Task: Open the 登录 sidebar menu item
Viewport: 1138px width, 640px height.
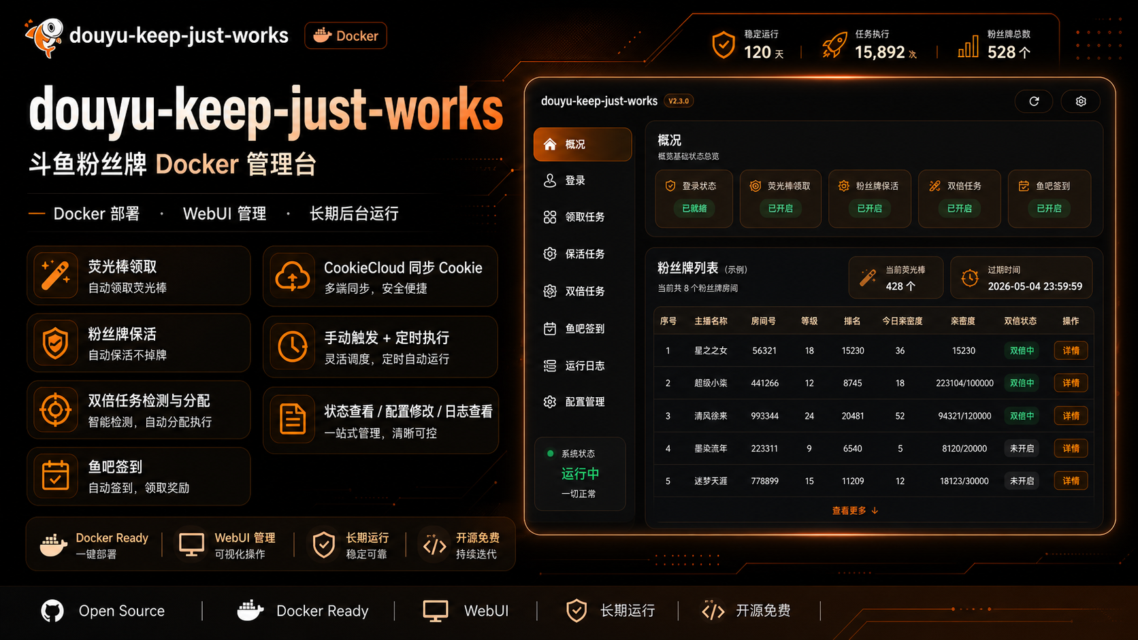Action: click(x=583, y=180)
